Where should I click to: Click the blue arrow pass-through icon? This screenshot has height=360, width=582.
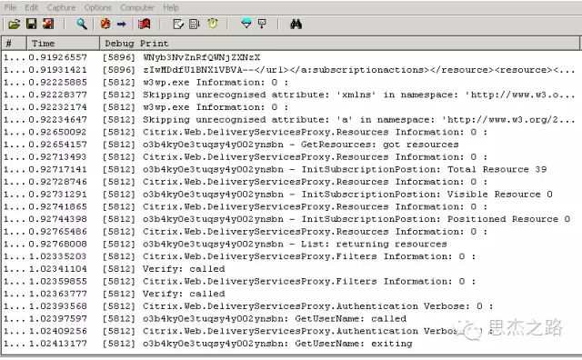(x=121, y=25)
